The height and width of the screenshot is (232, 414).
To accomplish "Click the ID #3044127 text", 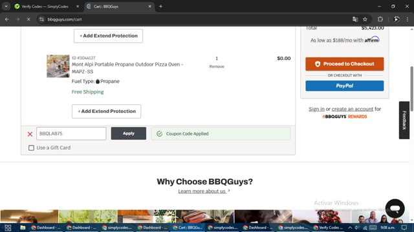I will click(x=83, y=58).
